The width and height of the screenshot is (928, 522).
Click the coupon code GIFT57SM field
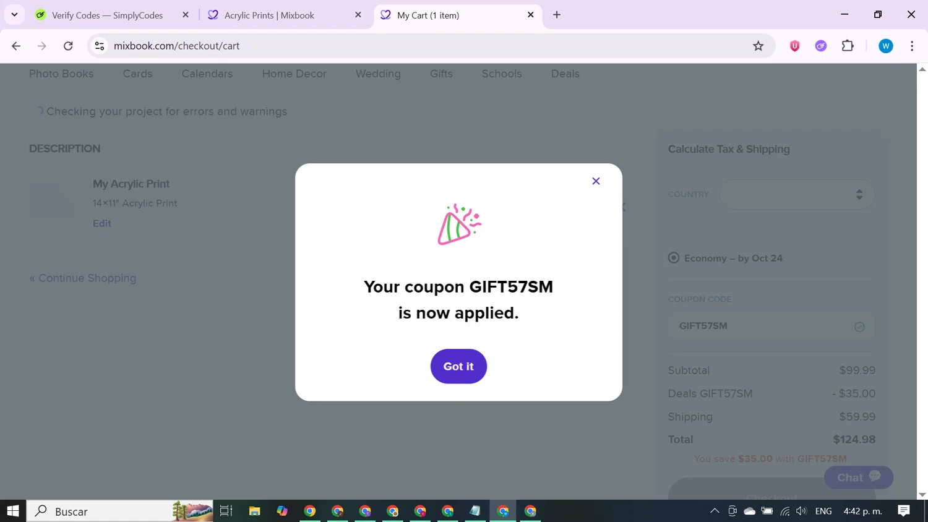click(x=771, y=327)
